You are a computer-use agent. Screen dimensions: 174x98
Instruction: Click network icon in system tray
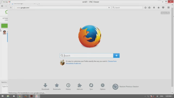coord(148,96)
